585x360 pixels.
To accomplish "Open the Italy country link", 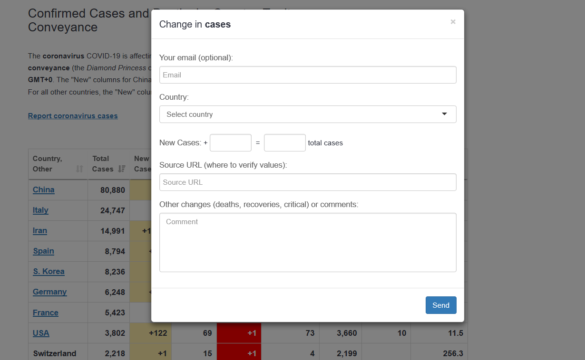I will tap(40, 210).
